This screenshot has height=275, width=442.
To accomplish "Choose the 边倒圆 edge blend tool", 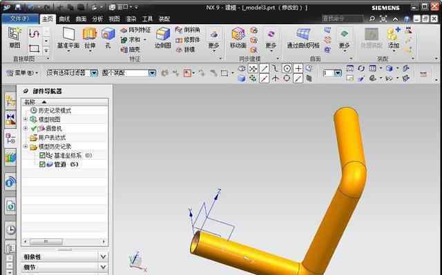I will 163,34.
